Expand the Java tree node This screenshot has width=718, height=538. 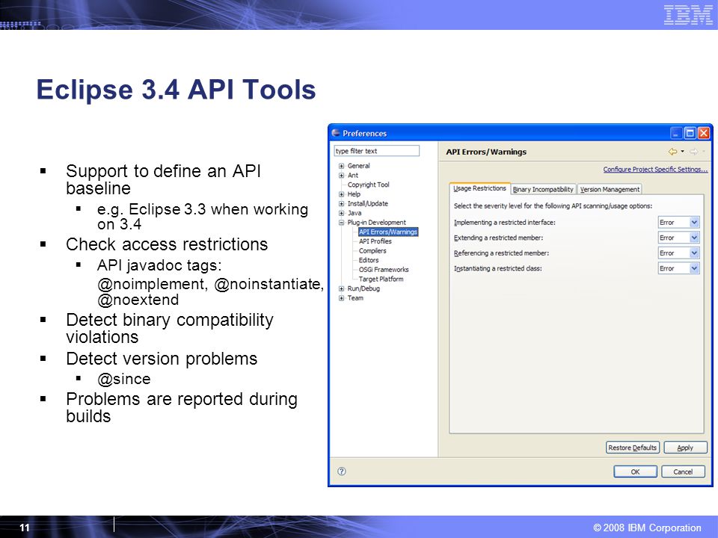pos(341,213)
